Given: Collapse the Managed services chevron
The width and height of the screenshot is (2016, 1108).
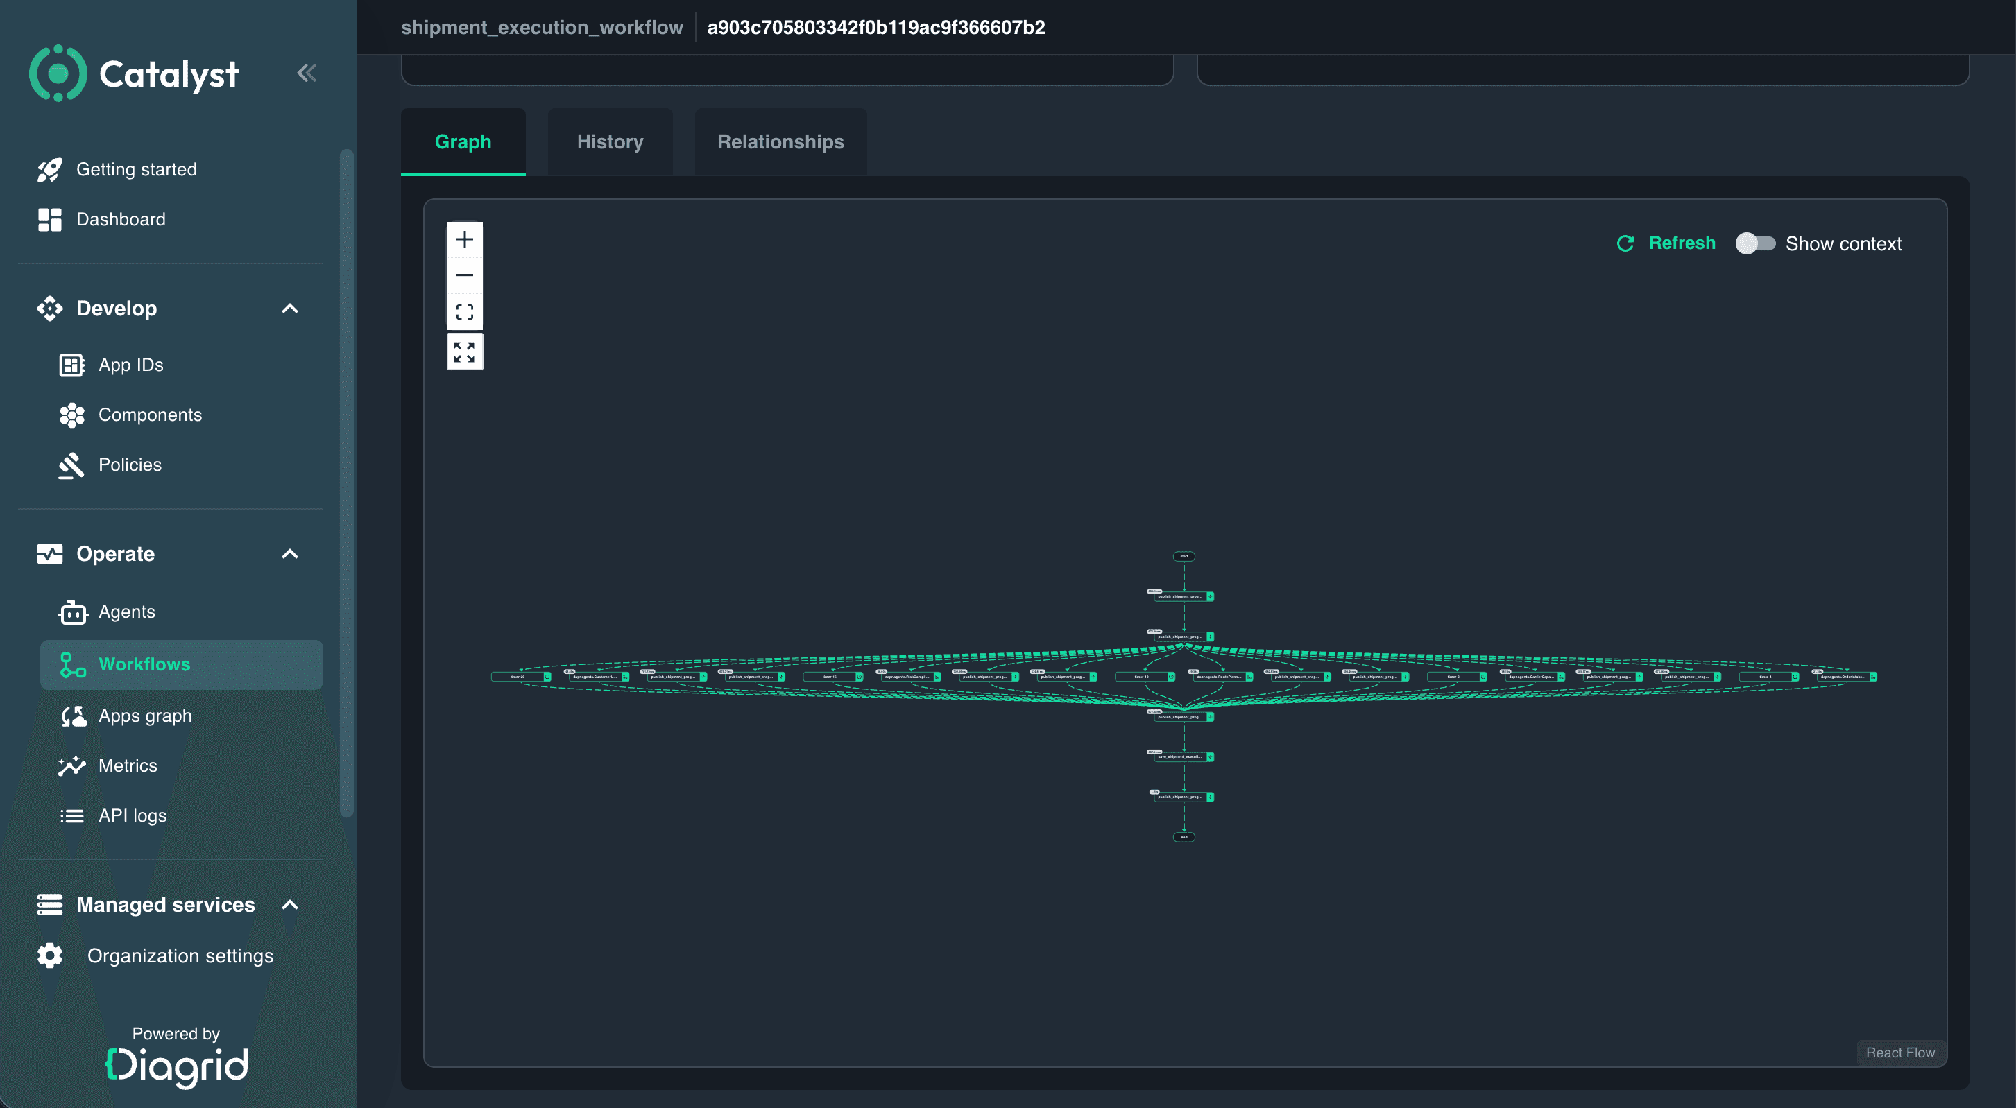Looking at the screenshot, I should click(289, 905).
